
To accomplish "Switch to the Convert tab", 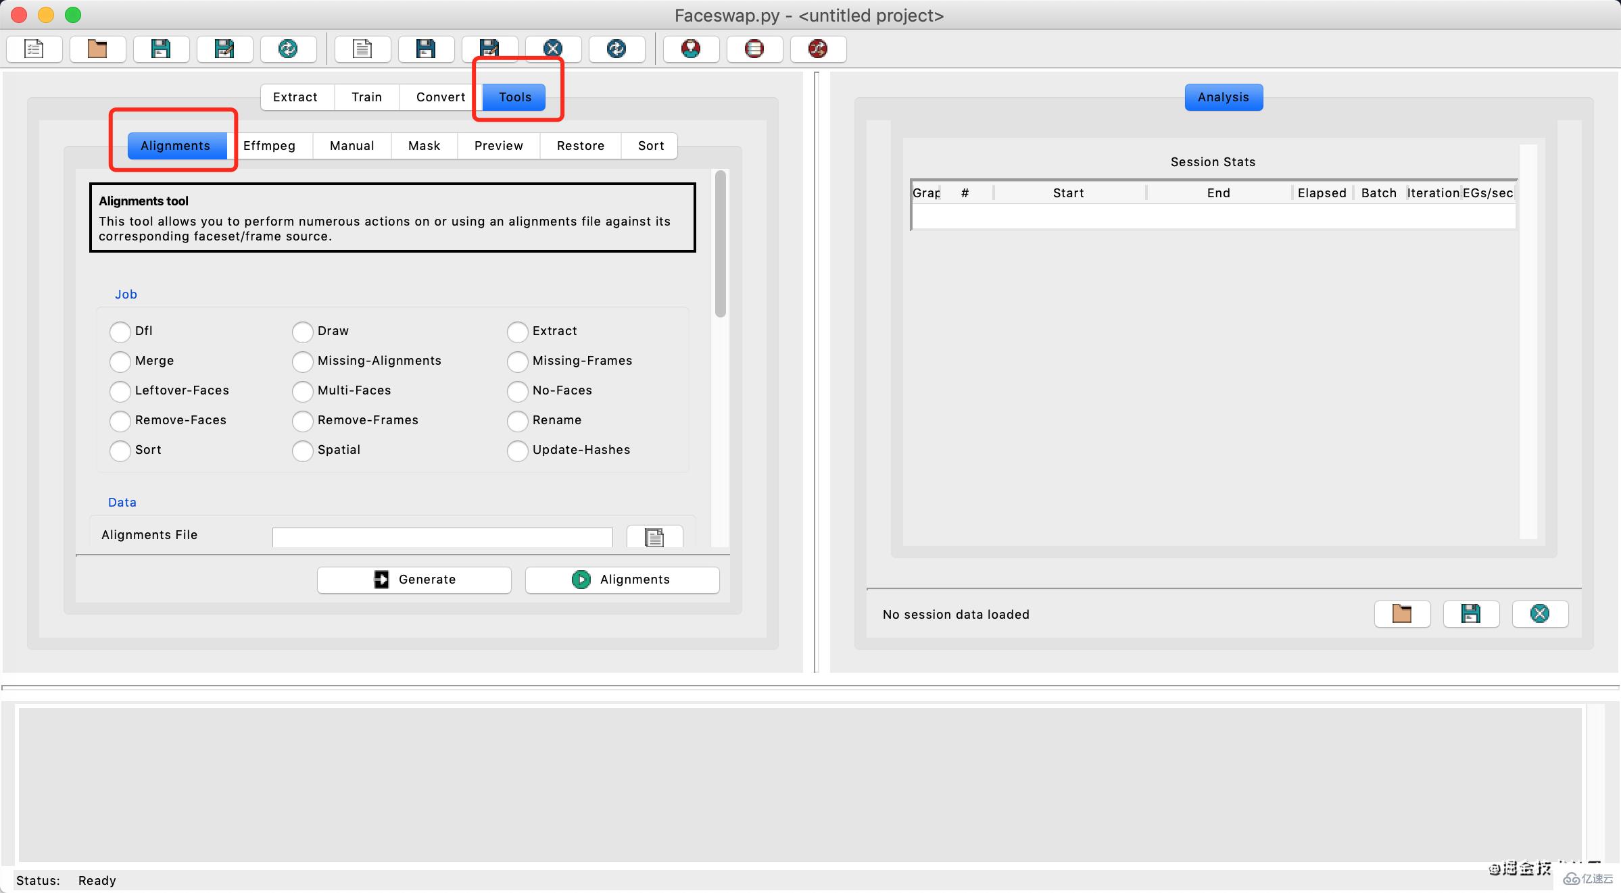I will coord(440,96).
